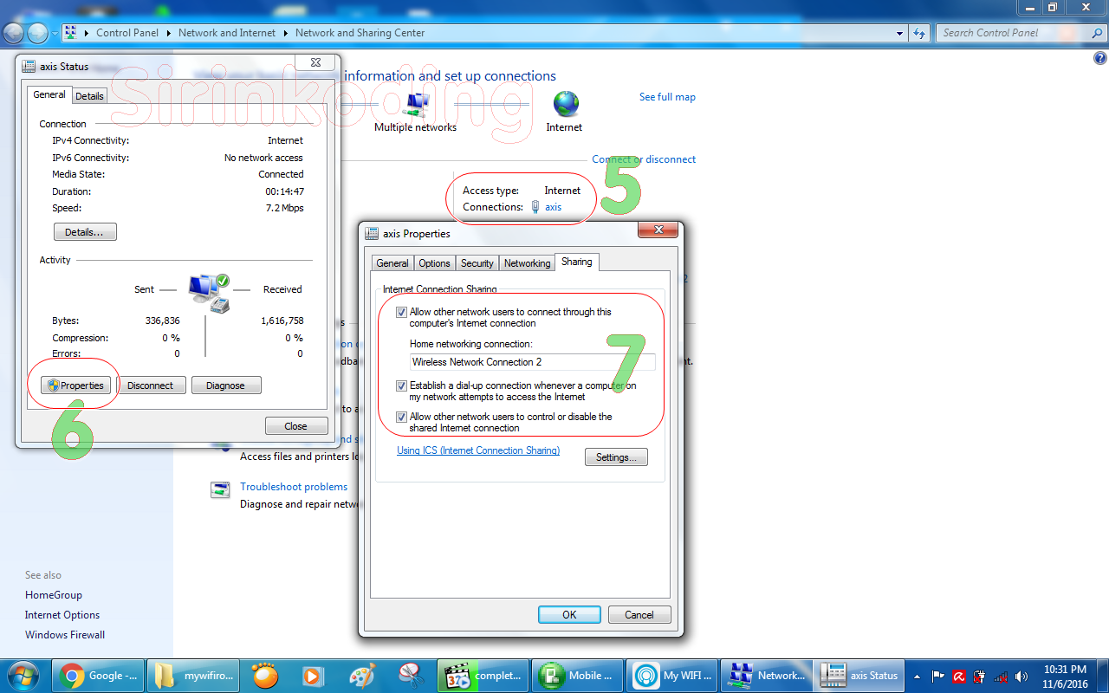1109x693 pixels.
Task: Click the Multiple networks icon
Action: (x=417, y=105)
